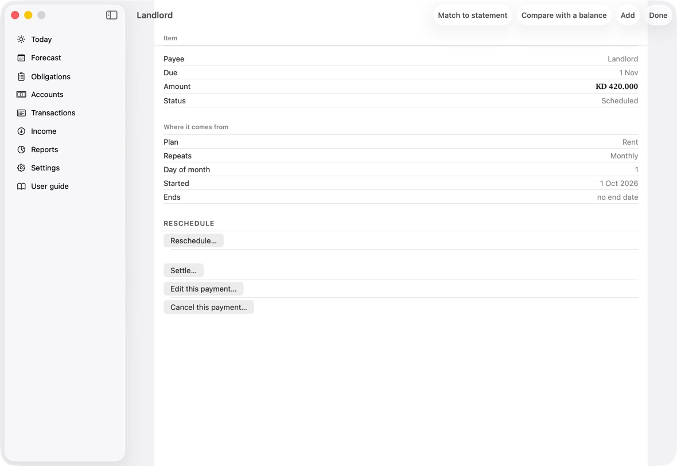677x466 pixels.
Task: Toggle the sidebar visibility icon
Action: (x=111, y=15)
